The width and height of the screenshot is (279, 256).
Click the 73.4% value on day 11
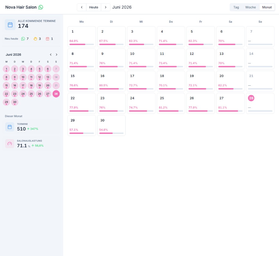pyautogui.click(x=163, y=63)
